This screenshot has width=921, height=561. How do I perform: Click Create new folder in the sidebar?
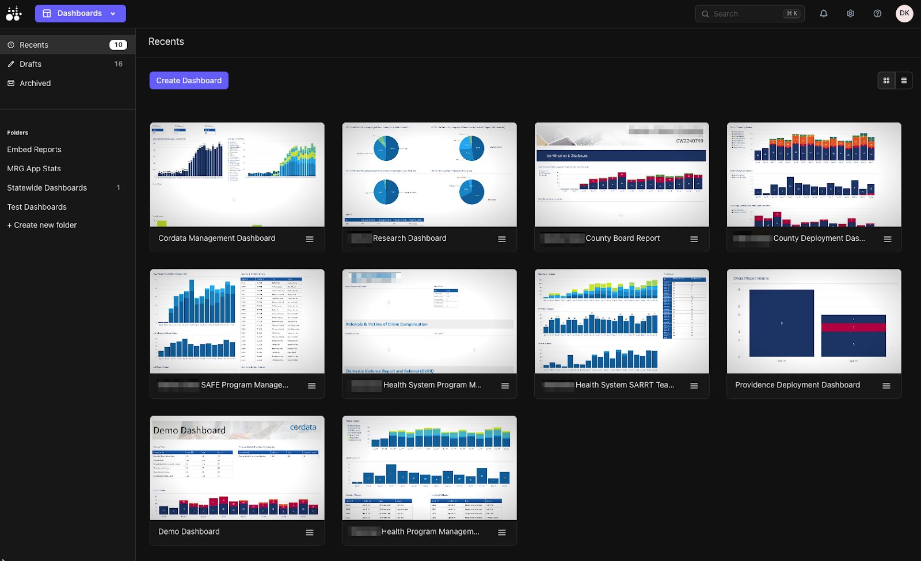41,225
